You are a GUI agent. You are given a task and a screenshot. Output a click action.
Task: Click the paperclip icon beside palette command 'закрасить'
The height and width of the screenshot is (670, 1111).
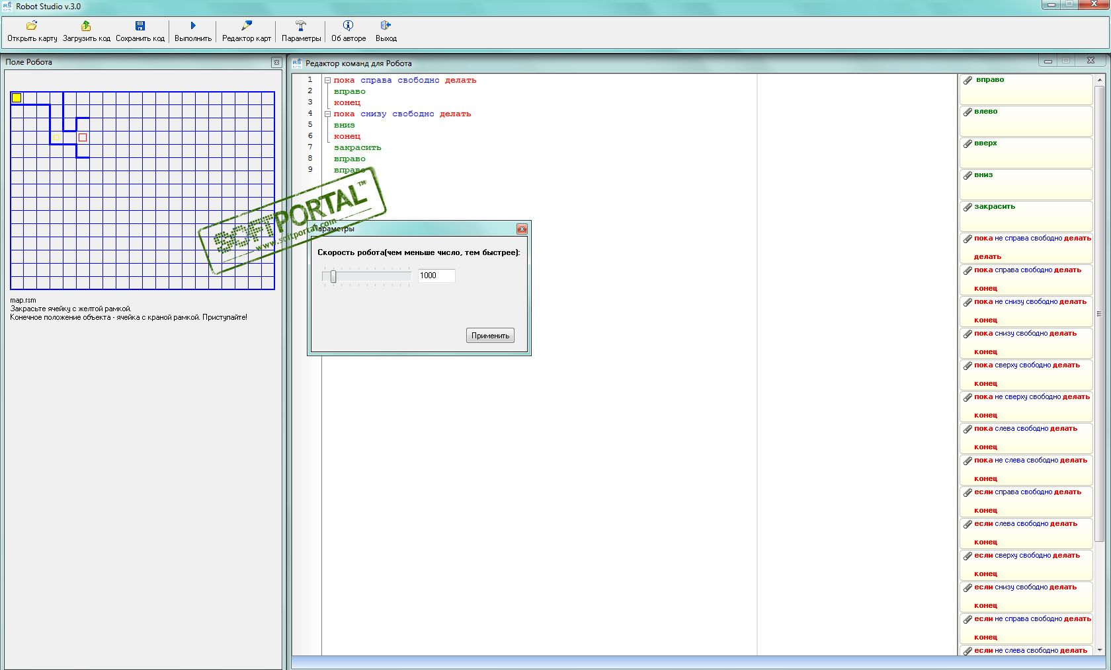point(967,207)
